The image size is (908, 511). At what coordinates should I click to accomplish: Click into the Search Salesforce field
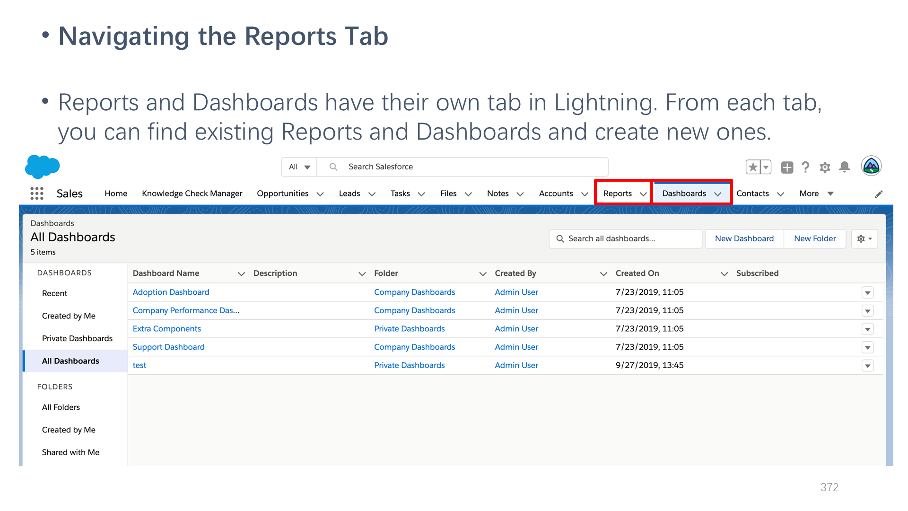pos(463,167)
